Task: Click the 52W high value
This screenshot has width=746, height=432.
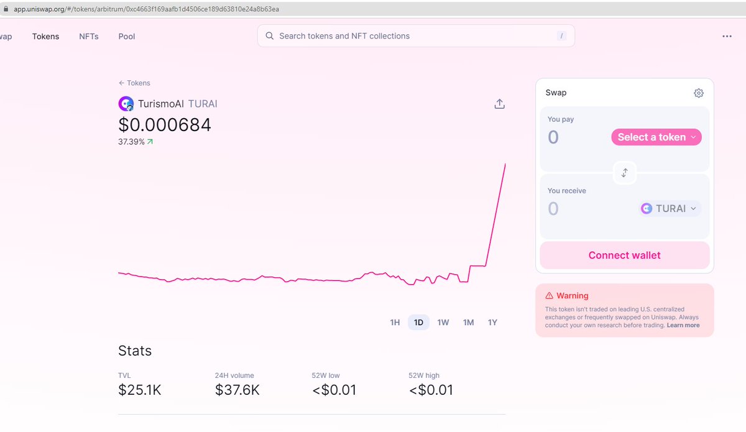Action: (x=431, y=390)
